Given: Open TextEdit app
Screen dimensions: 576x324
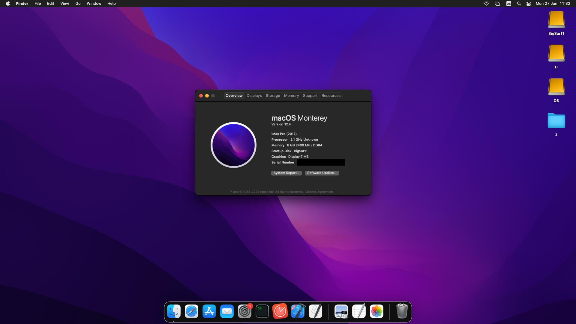Looking at the screenshot, I should click(x=358, y=311).
